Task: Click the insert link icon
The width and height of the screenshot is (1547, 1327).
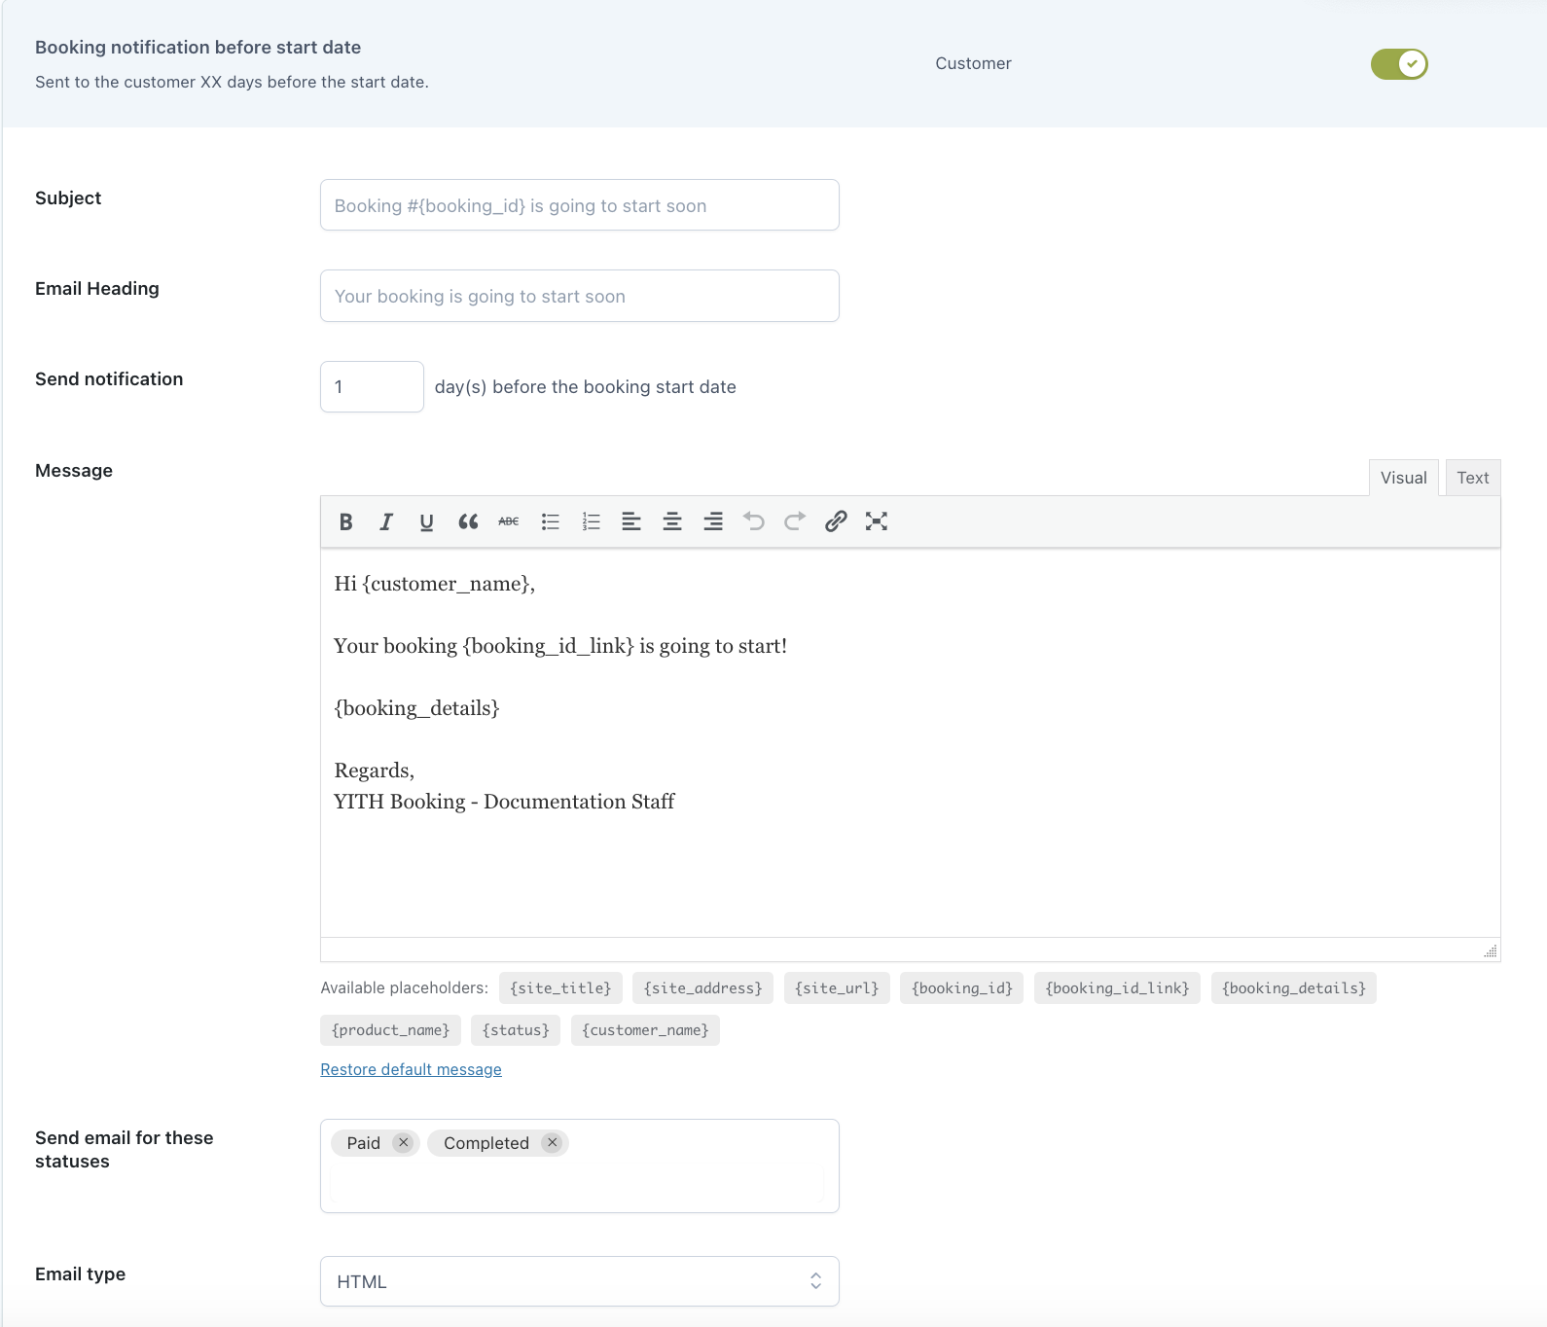Action: pyautogui.click(x=836, y=521)
